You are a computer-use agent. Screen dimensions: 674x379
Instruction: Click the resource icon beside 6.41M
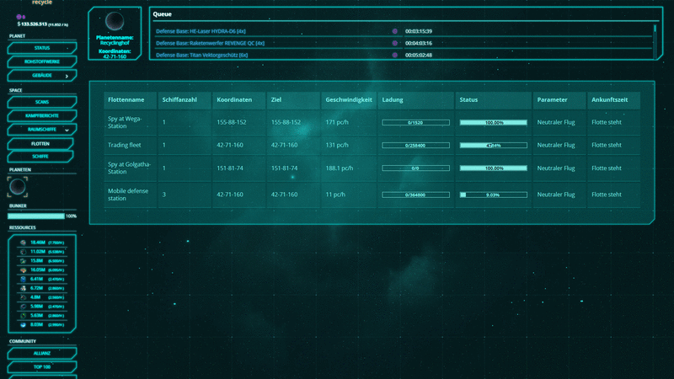(24, 279)
